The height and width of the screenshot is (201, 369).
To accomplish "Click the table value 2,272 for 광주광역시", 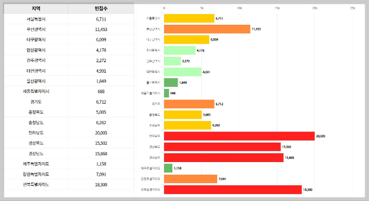I will point(101,61).
